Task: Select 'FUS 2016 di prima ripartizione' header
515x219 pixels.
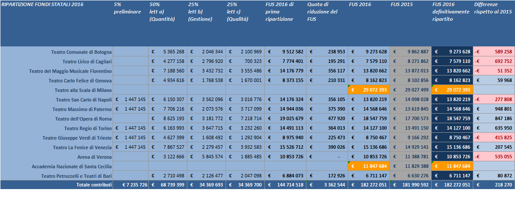Action: click(285, 23)
